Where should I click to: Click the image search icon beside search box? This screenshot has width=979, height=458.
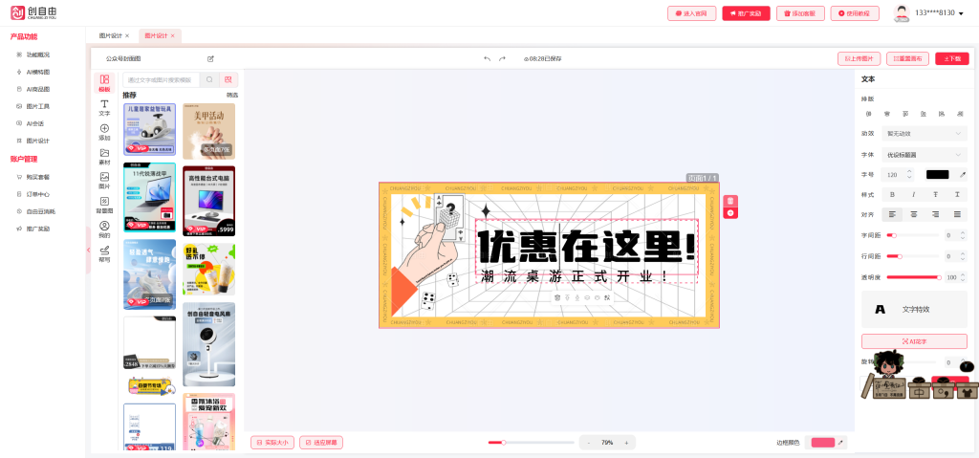click(228, 79)
